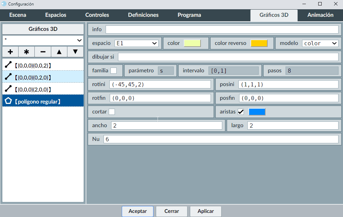Screen dimensions: 343x217
Task: Enable the familia checkbox
Action: 114,71
